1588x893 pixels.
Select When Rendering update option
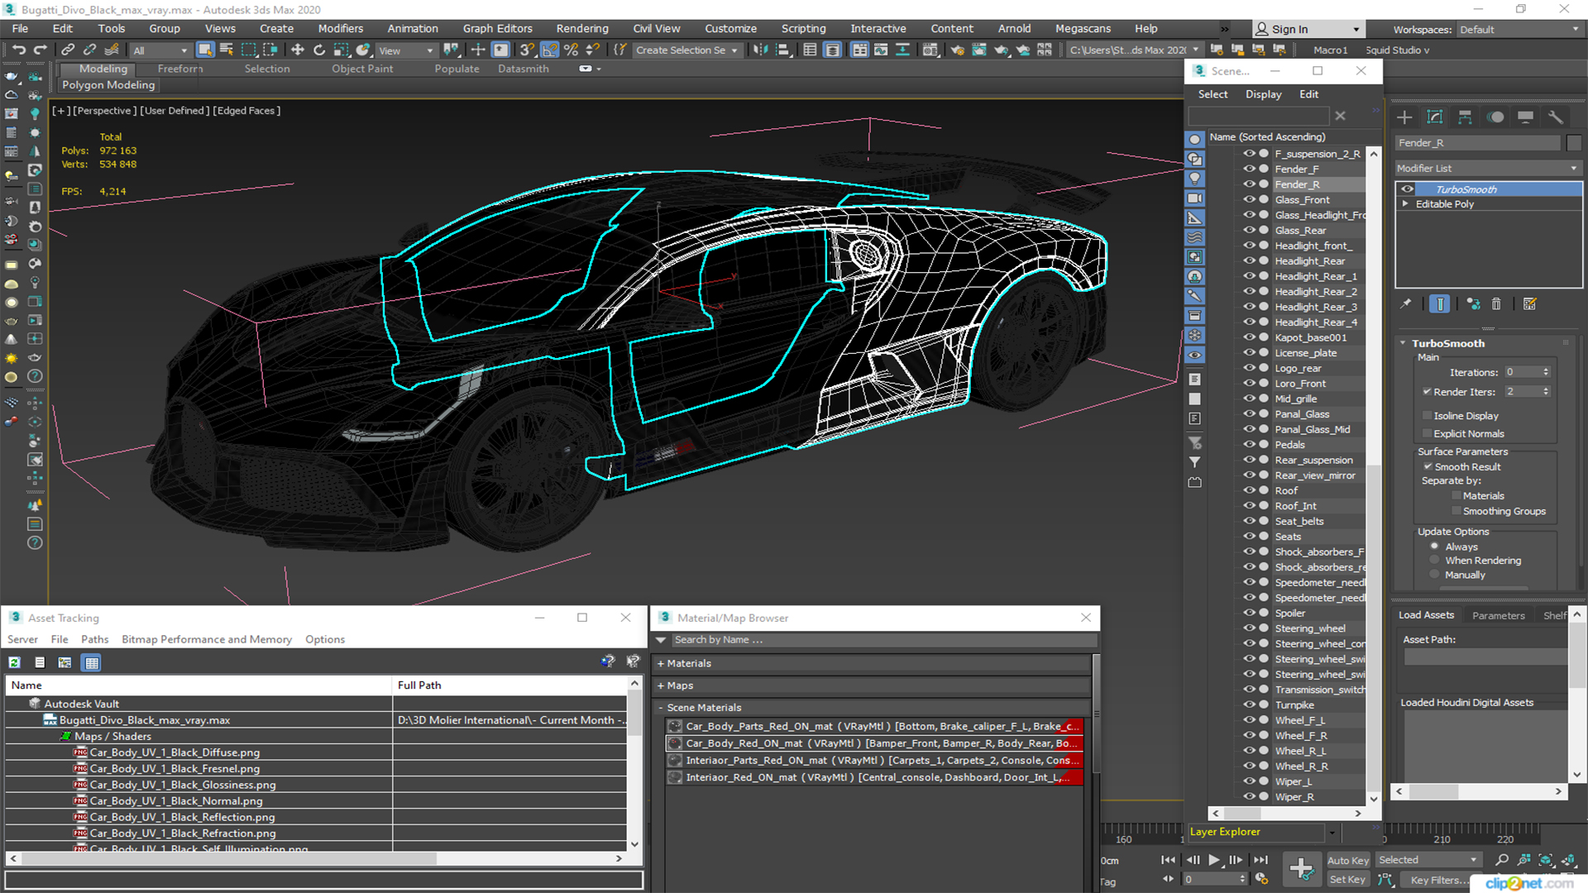[x=1435, y=561]
